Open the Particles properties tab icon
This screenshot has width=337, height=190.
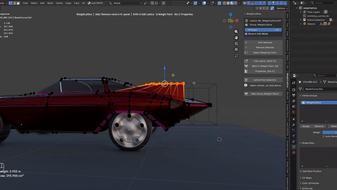click(294, 130)
